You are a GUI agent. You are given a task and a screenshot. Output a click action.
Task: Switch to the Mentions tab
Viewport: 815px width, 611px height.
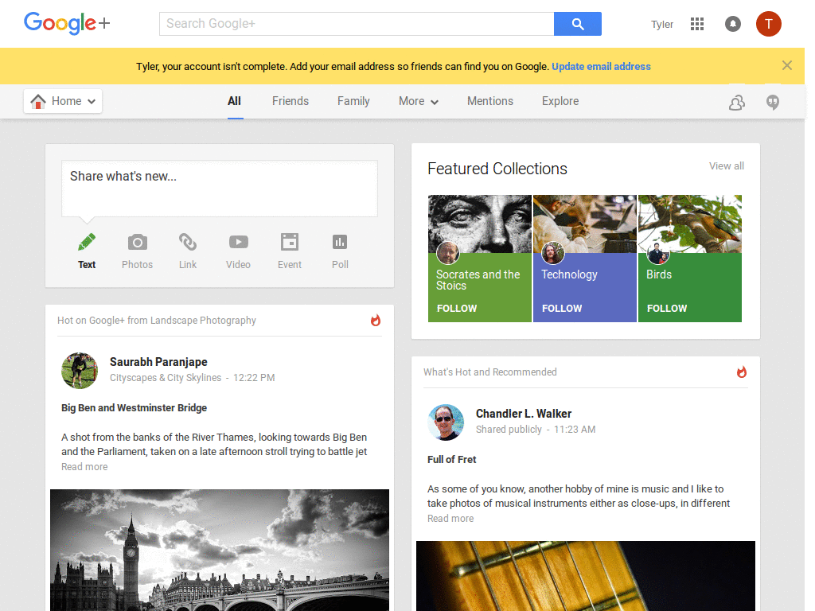tap(490, 101)
